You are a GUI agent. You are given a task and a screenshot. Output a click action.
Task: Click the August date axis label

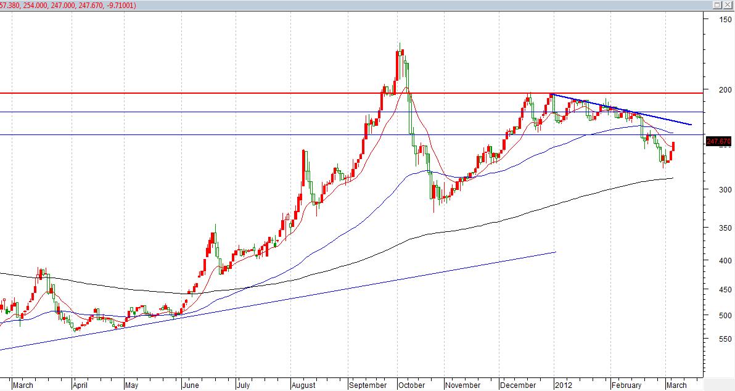pyautogui.click(x=303, y=385)
